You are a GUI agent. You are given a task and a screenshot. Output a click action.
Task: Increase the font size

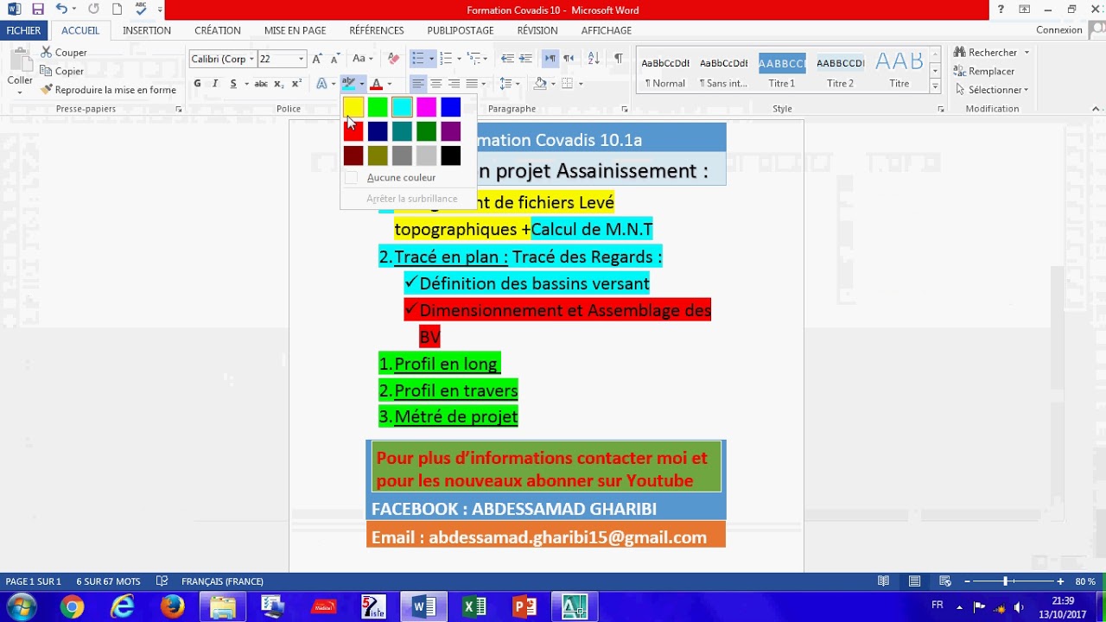click(x=317, y=59)
